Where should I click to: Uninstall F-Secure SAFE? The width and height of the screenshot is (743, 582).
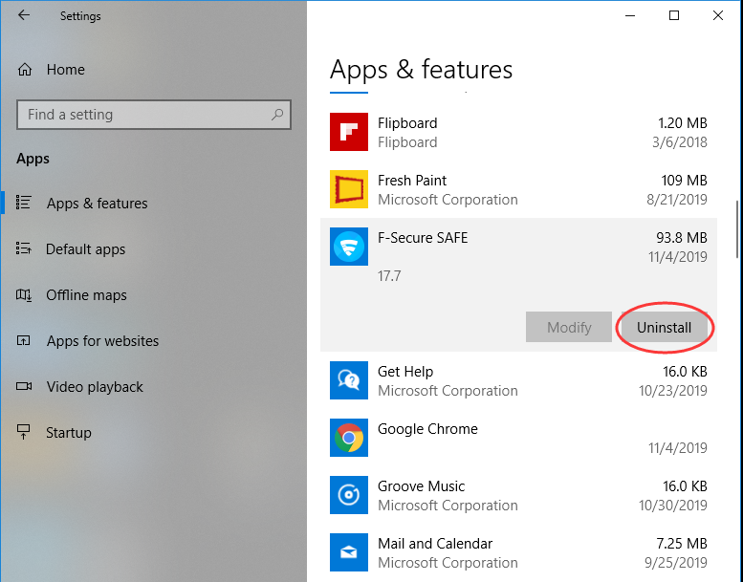(x=665, y=327)
